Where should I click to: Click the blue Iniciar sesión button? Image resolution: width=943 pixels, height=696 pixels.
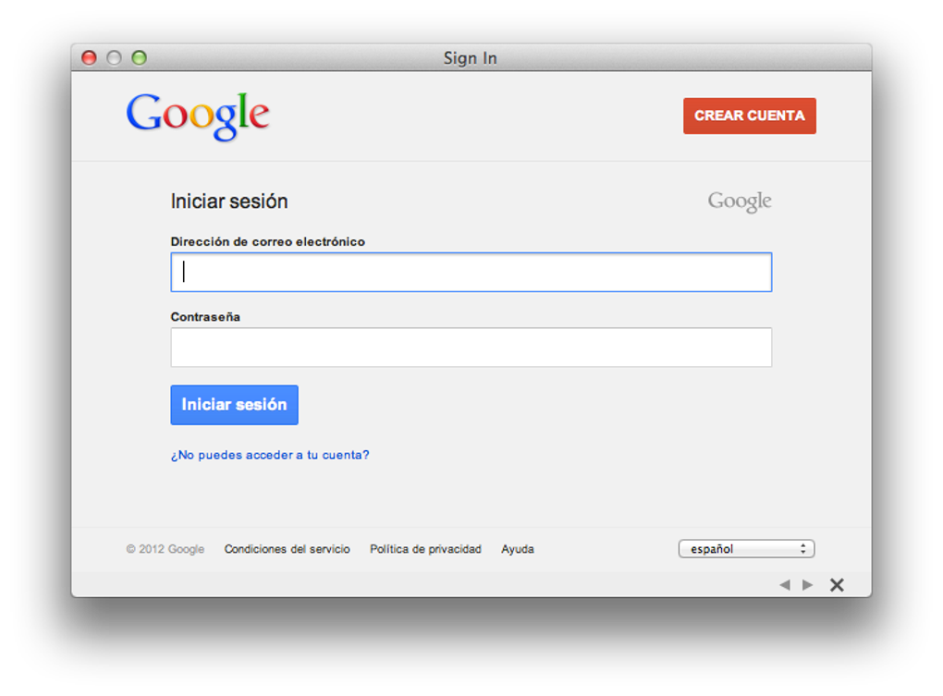point(234,405)
